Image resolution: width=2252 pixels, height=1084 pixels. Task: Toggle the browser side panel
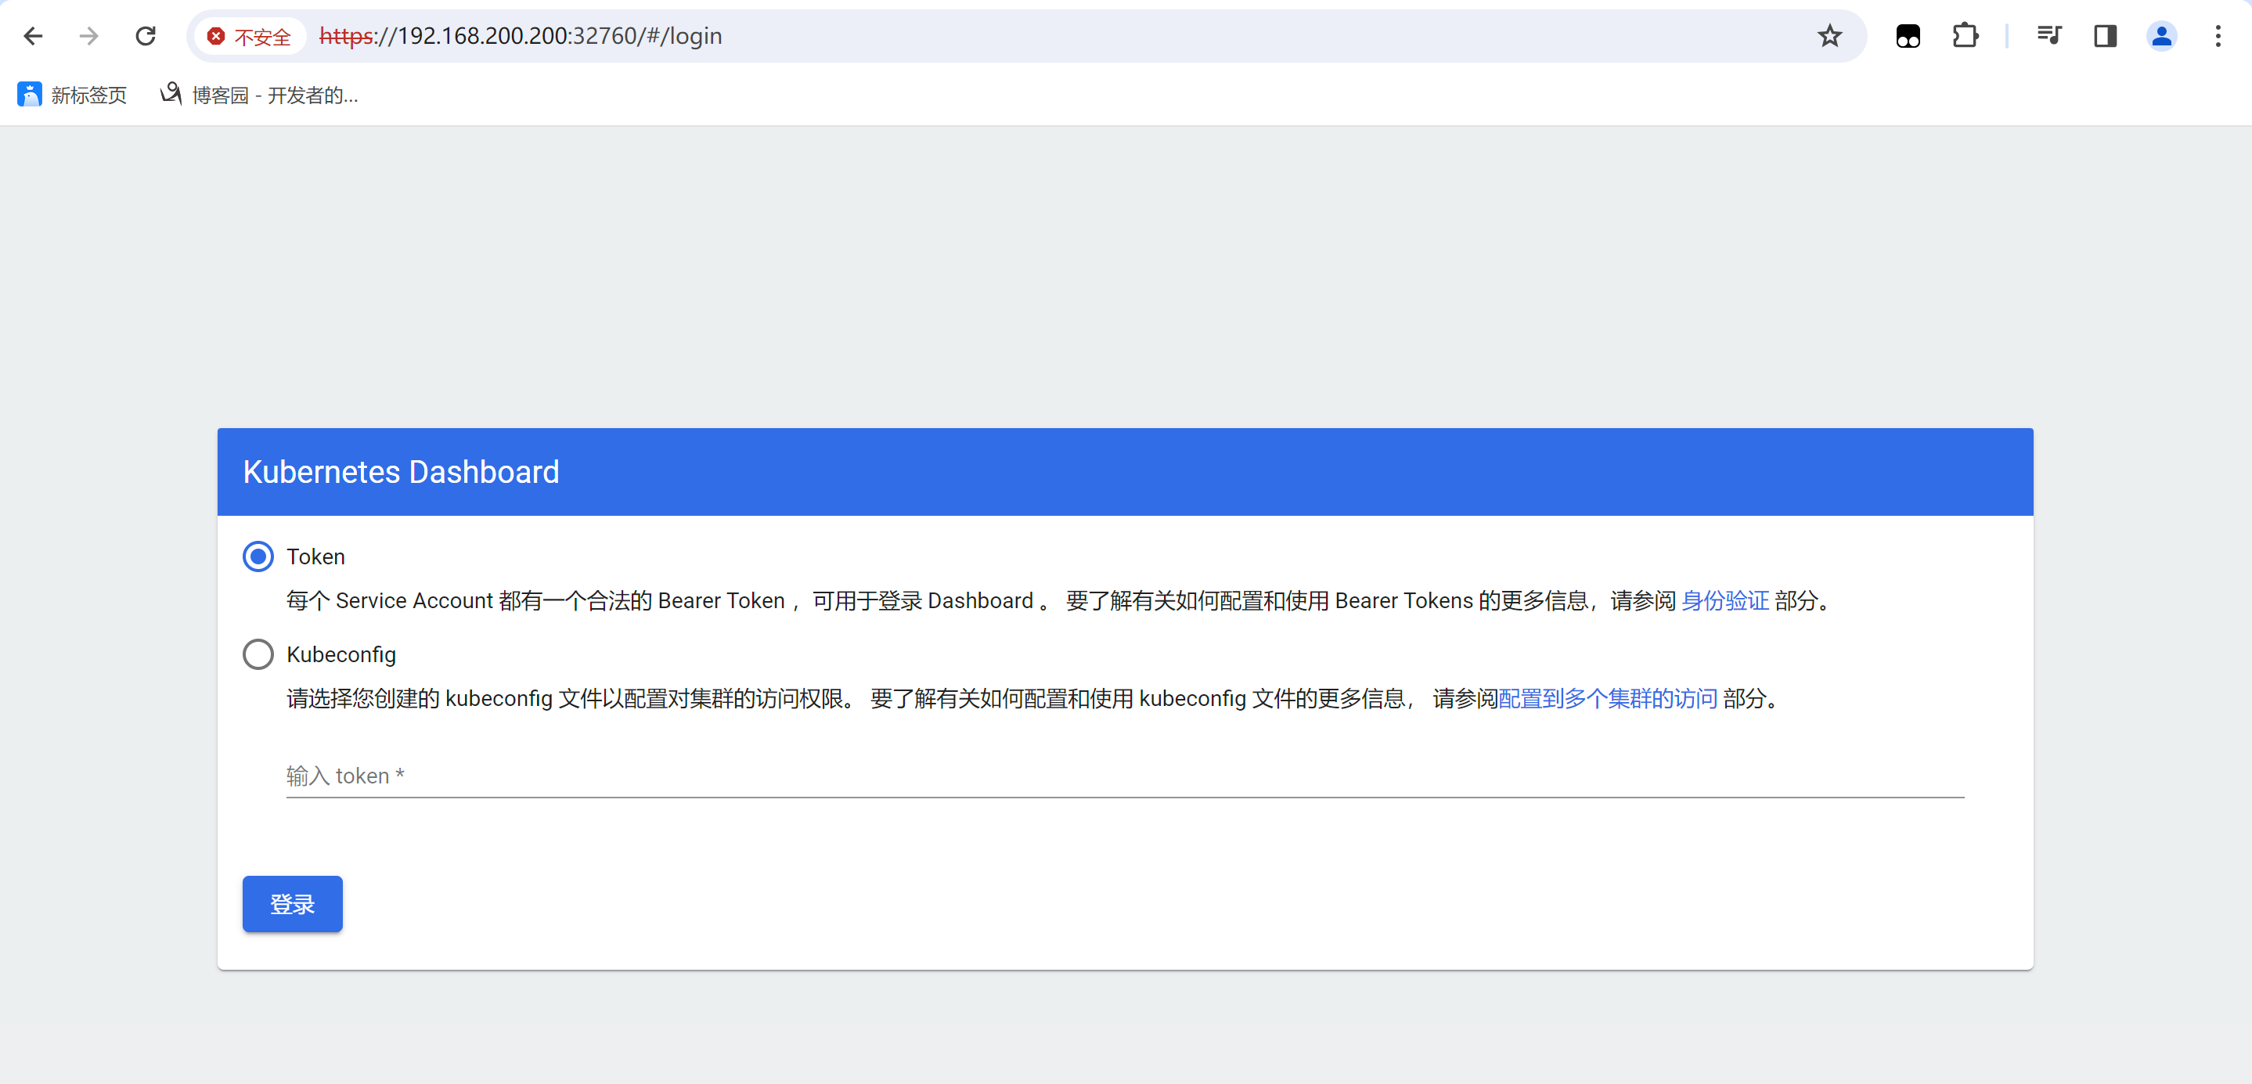pos(2105,36)
